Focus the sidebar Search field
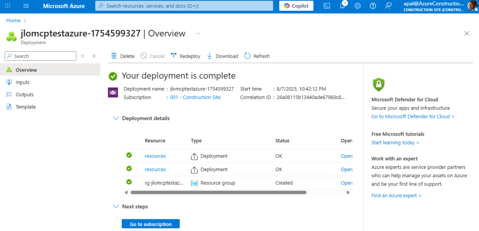The image size is (479, 231). (x=41, y=56)
